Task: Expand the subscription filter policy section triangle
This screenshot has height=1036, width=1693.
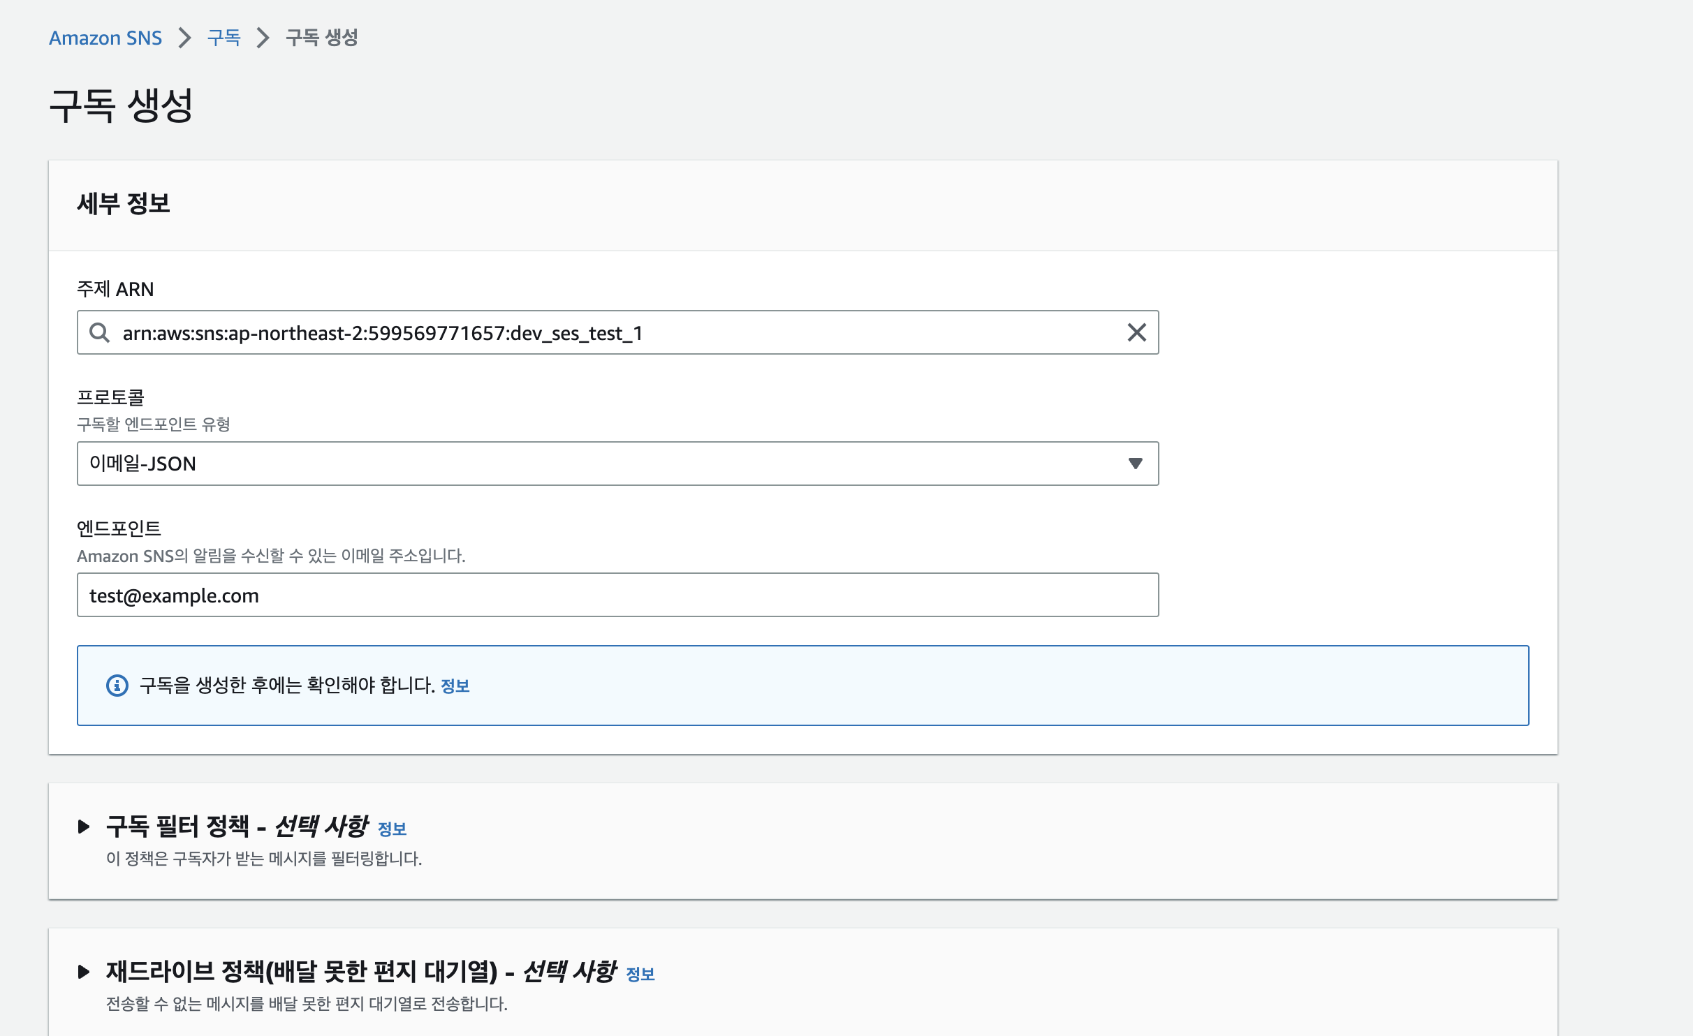Action: pos(84,827)
